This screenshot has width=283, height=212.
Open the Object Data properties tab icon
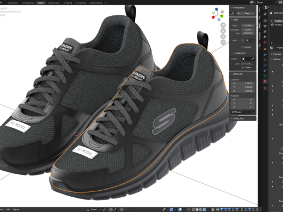point(265,76)
